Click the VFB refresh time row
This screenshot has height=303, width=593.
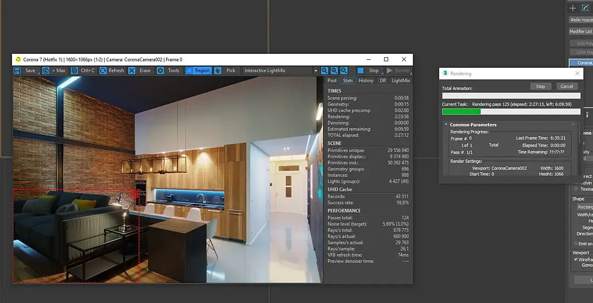coord(368,255)
